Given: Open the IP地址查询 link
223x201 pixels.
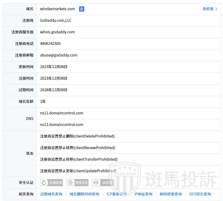Looking at the screenshot, I should [x=143, y=194].
